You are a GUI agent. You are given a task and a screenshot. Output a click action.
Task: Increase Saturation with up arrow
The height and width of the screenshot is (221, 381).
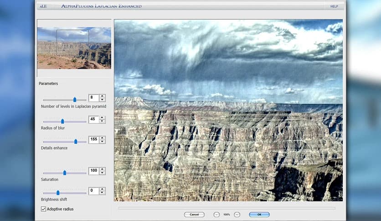102,169
